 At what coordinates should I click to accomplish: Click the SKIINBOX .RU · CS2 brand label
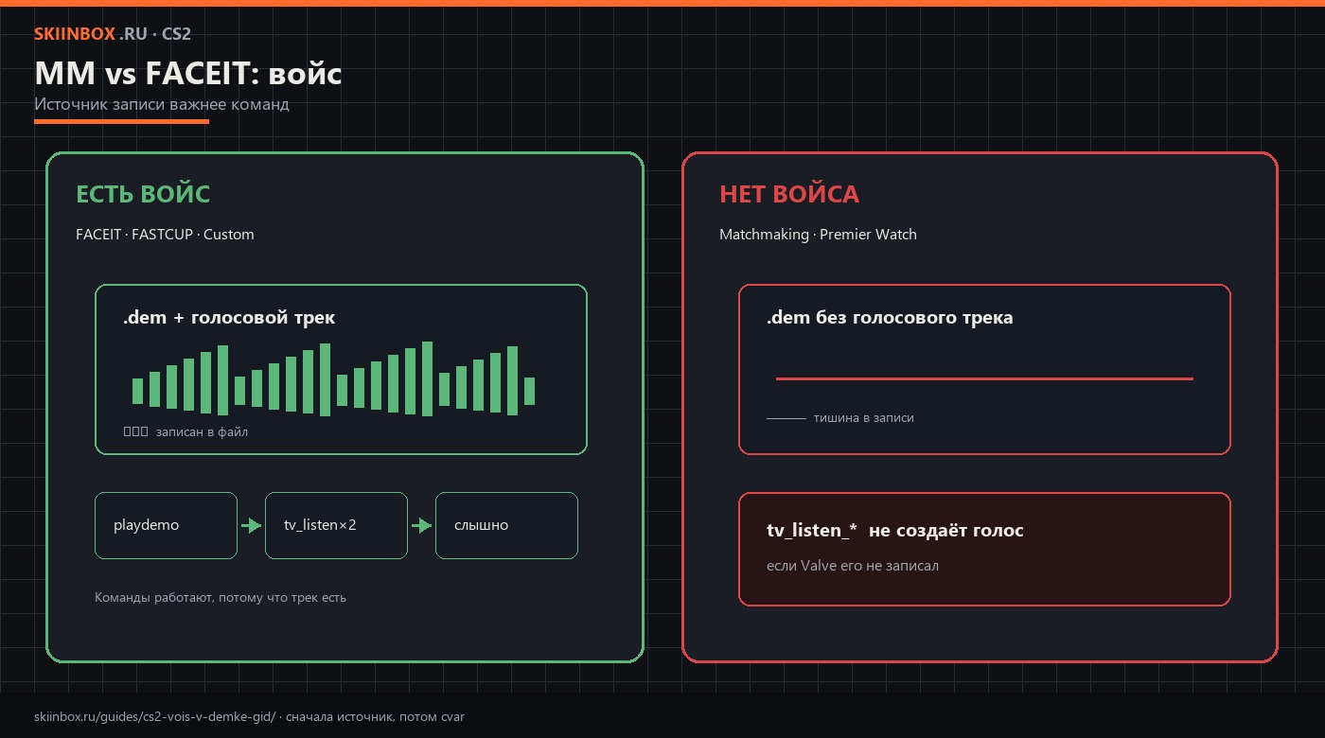click(x=113, y=34)
